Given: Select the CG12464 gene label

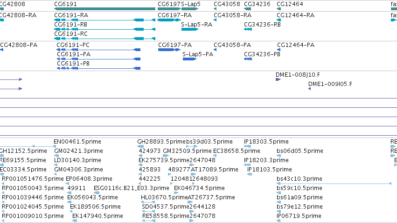Looking at the screenshot, I should tap(290, 4).
